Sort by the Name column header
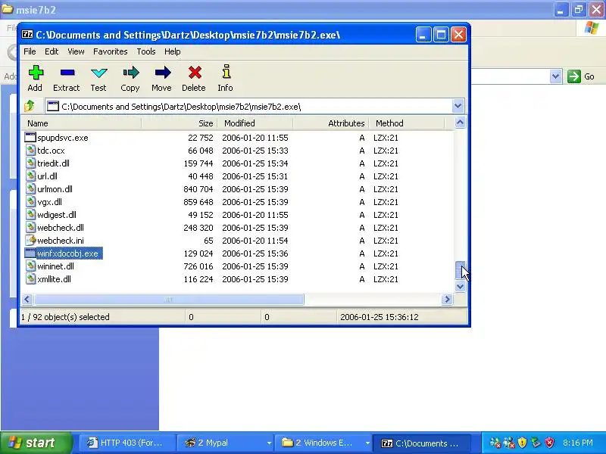 pos(82,123)
